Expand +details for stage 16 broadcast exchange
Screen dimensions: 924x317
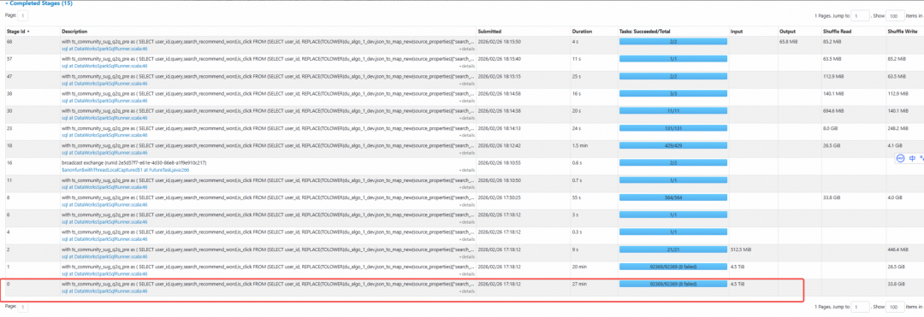467,170
